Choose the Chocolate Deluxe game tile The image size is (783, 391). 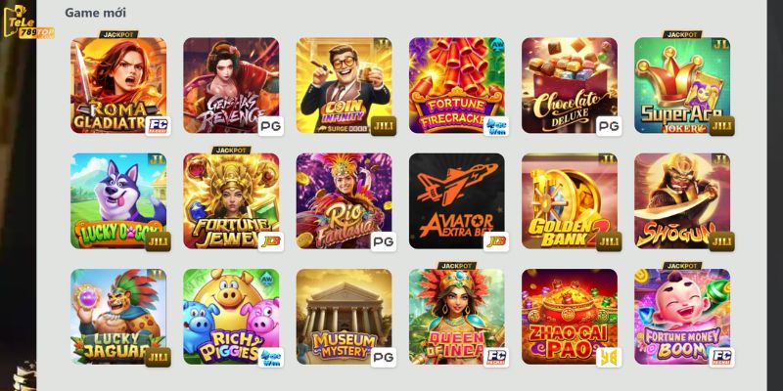(570, 85)
